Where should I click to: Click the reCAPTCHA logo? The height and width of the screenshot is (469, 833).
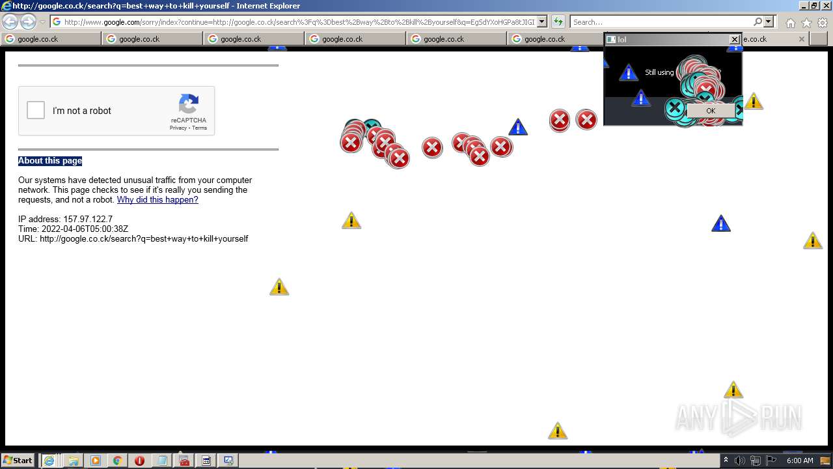(x=189, y=104)
